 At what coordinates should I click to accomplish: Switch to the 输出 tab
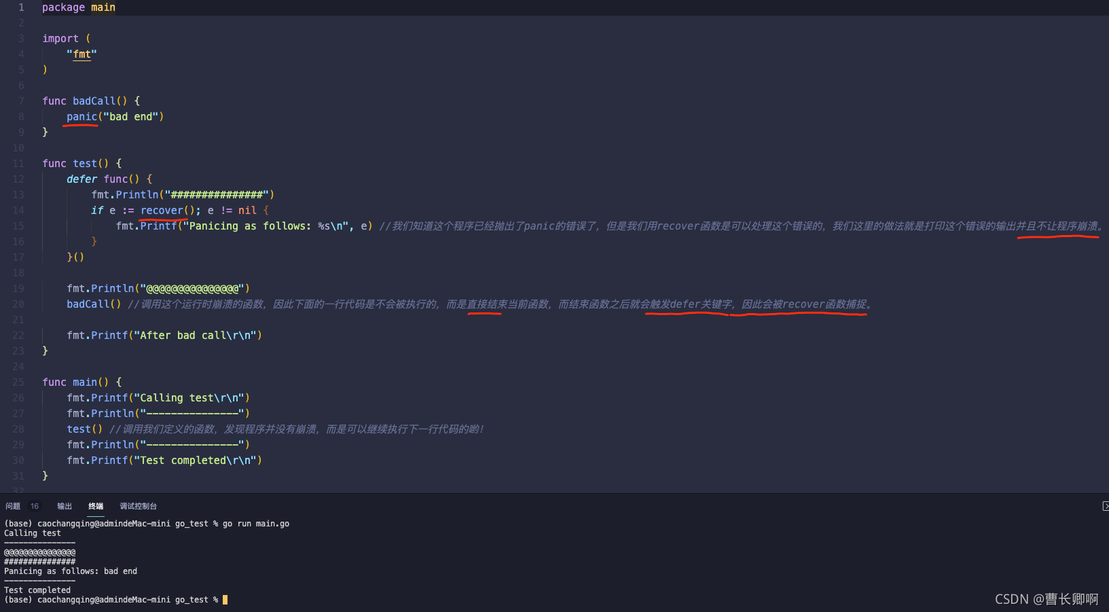[65, 506]
